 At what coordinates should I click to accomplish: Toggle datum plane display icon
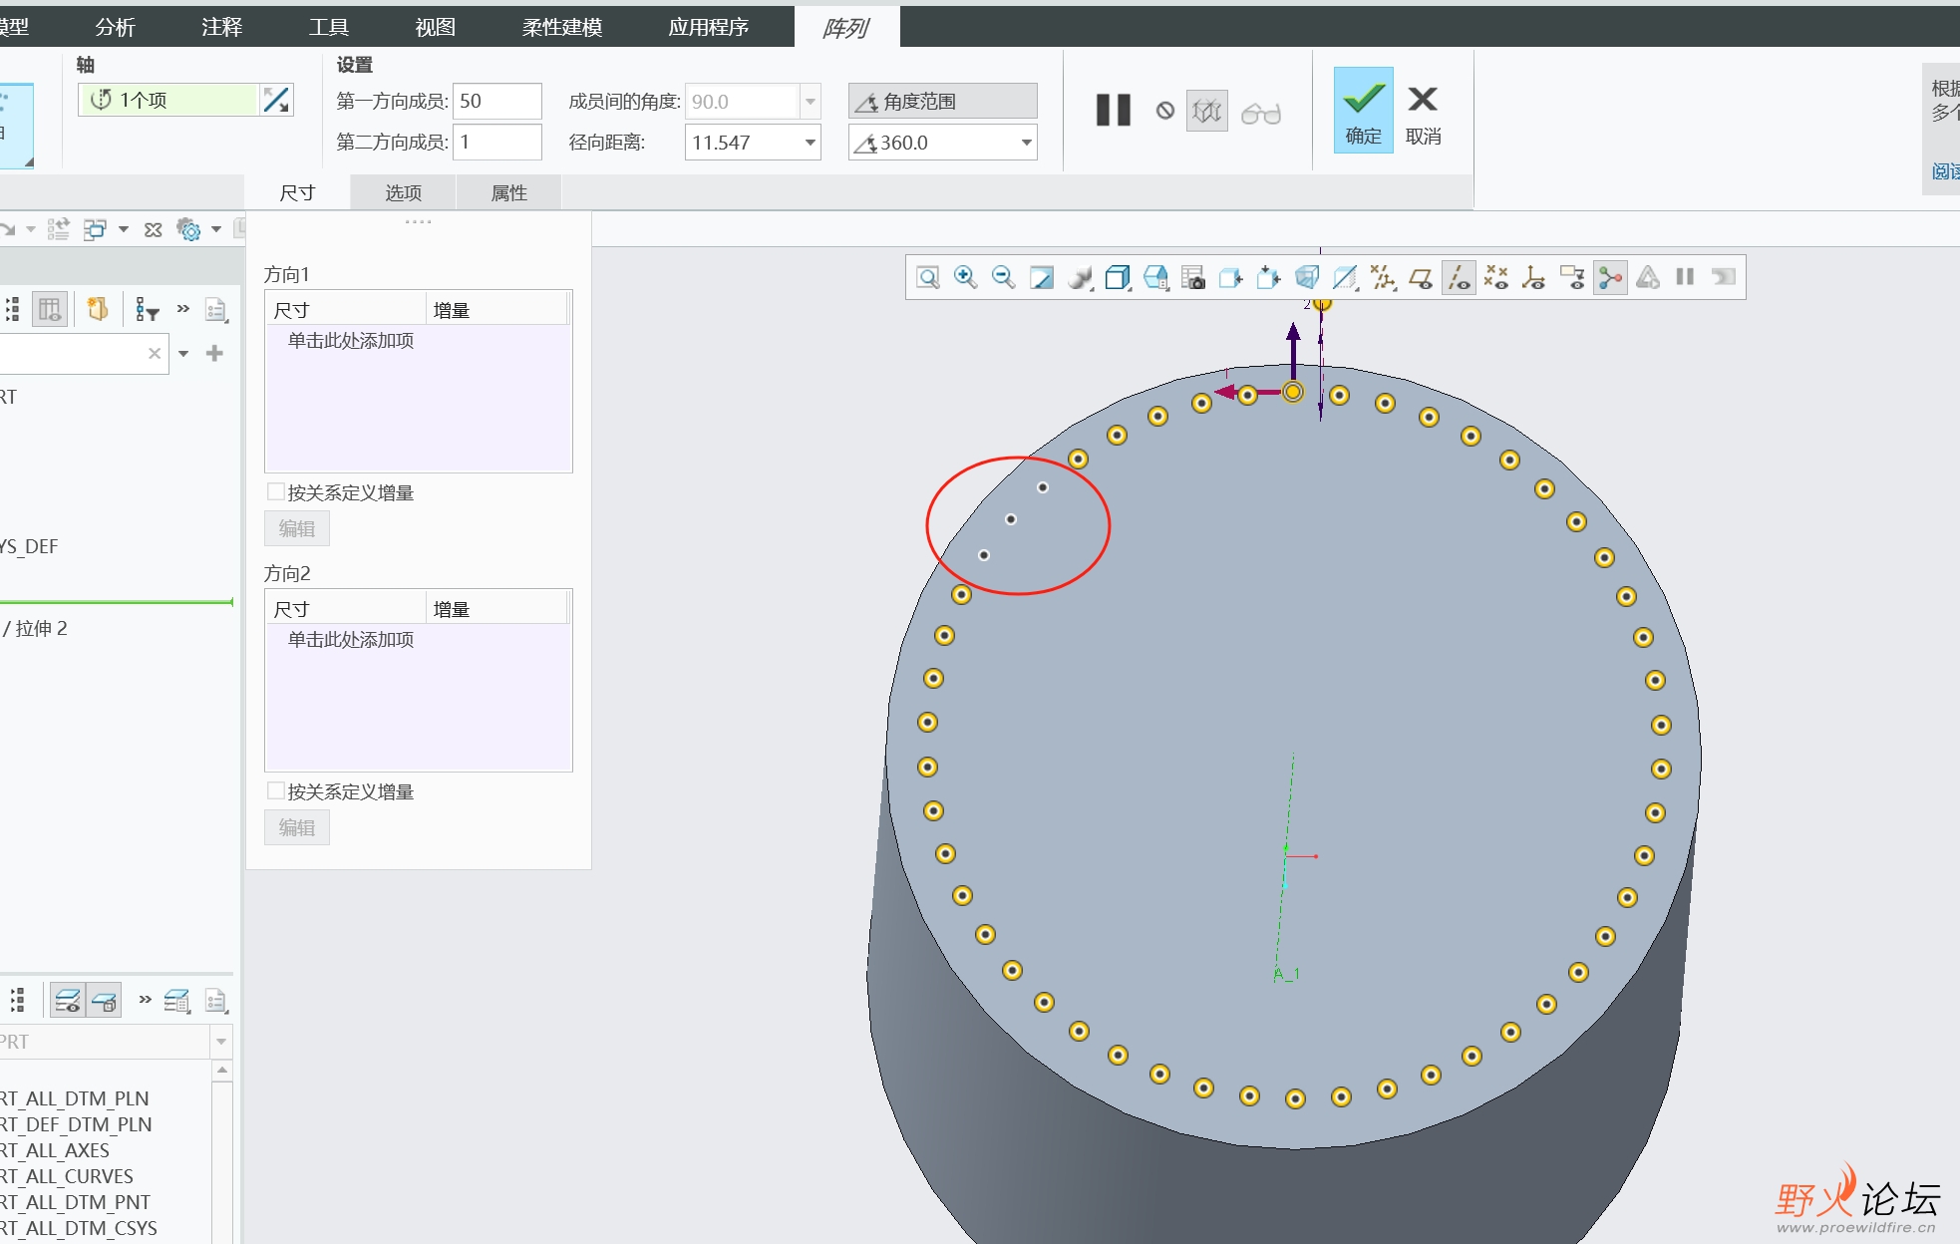pos(1421,277)
